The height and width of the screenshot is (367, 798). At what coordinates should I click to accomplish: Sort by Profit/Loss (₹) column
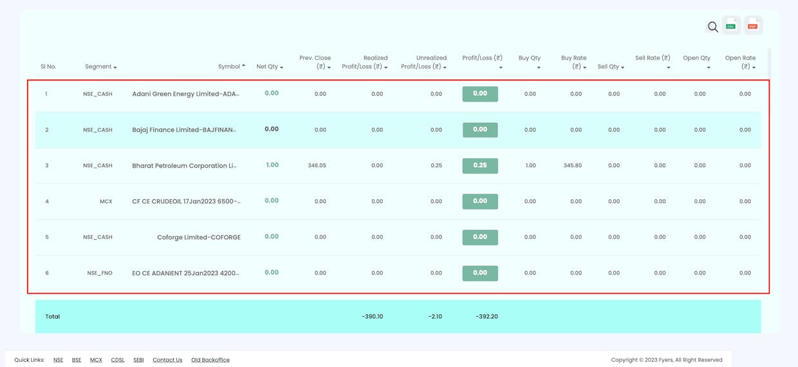click(482, 62)
